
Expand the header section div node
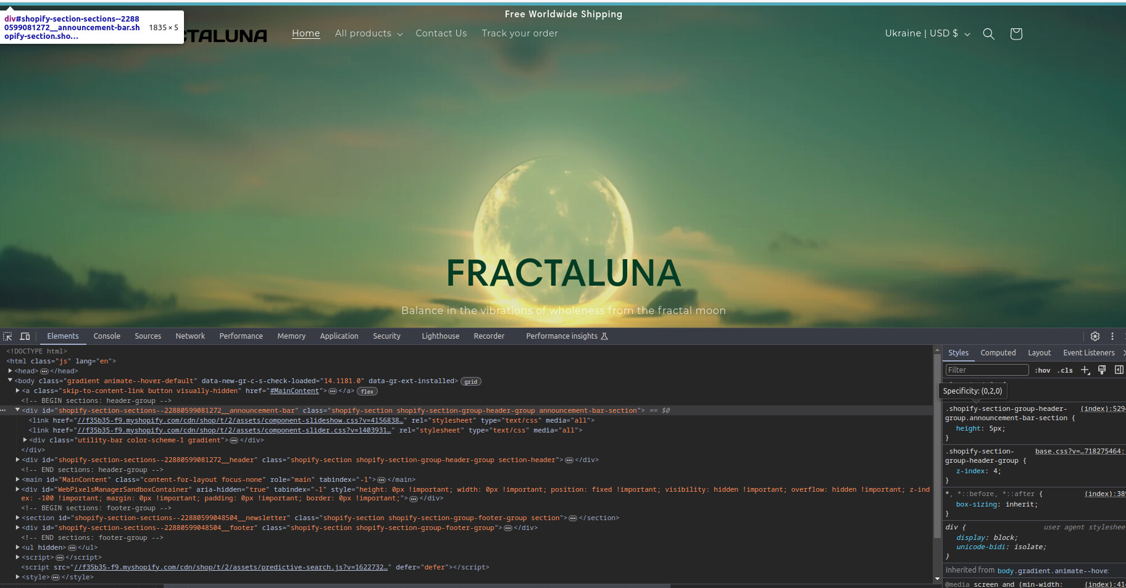click(17, 460)
